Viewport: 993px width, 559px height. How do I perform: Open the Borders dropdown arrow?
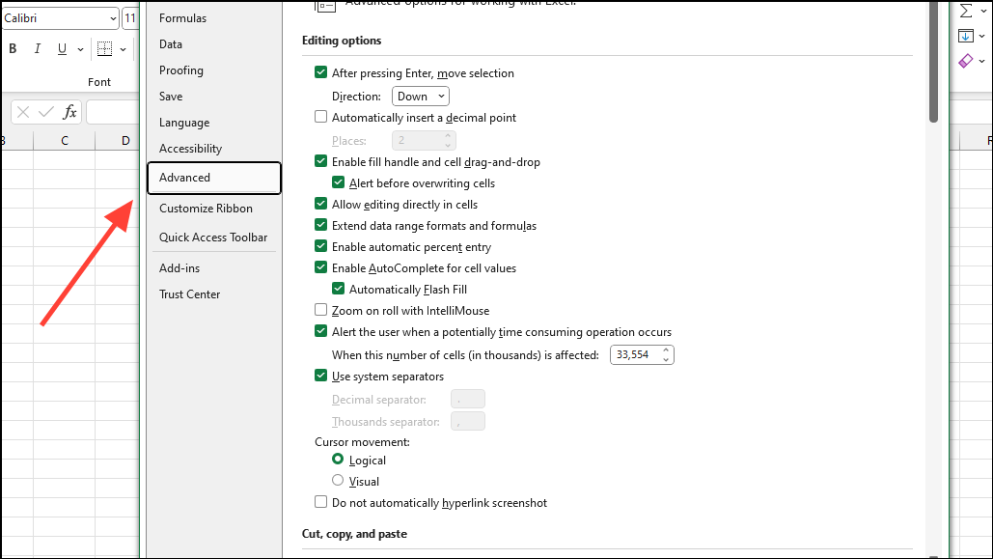pyautogui.click(x=122, y=49)
